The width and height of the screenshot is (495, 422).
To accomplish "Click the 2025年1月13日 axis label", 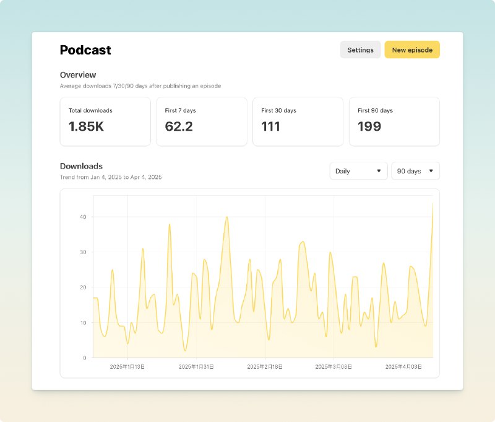I will click(127, 367).
